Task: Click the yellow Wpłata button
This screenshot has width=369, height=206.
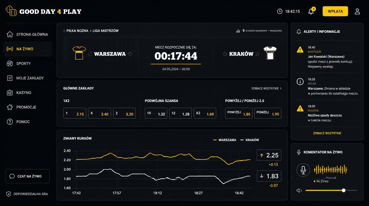Action: [335, 11]
